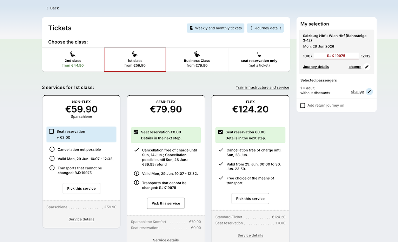Click the Standard-Ticket €124.20 price line
398x242 pixels.
click(250, 217)
